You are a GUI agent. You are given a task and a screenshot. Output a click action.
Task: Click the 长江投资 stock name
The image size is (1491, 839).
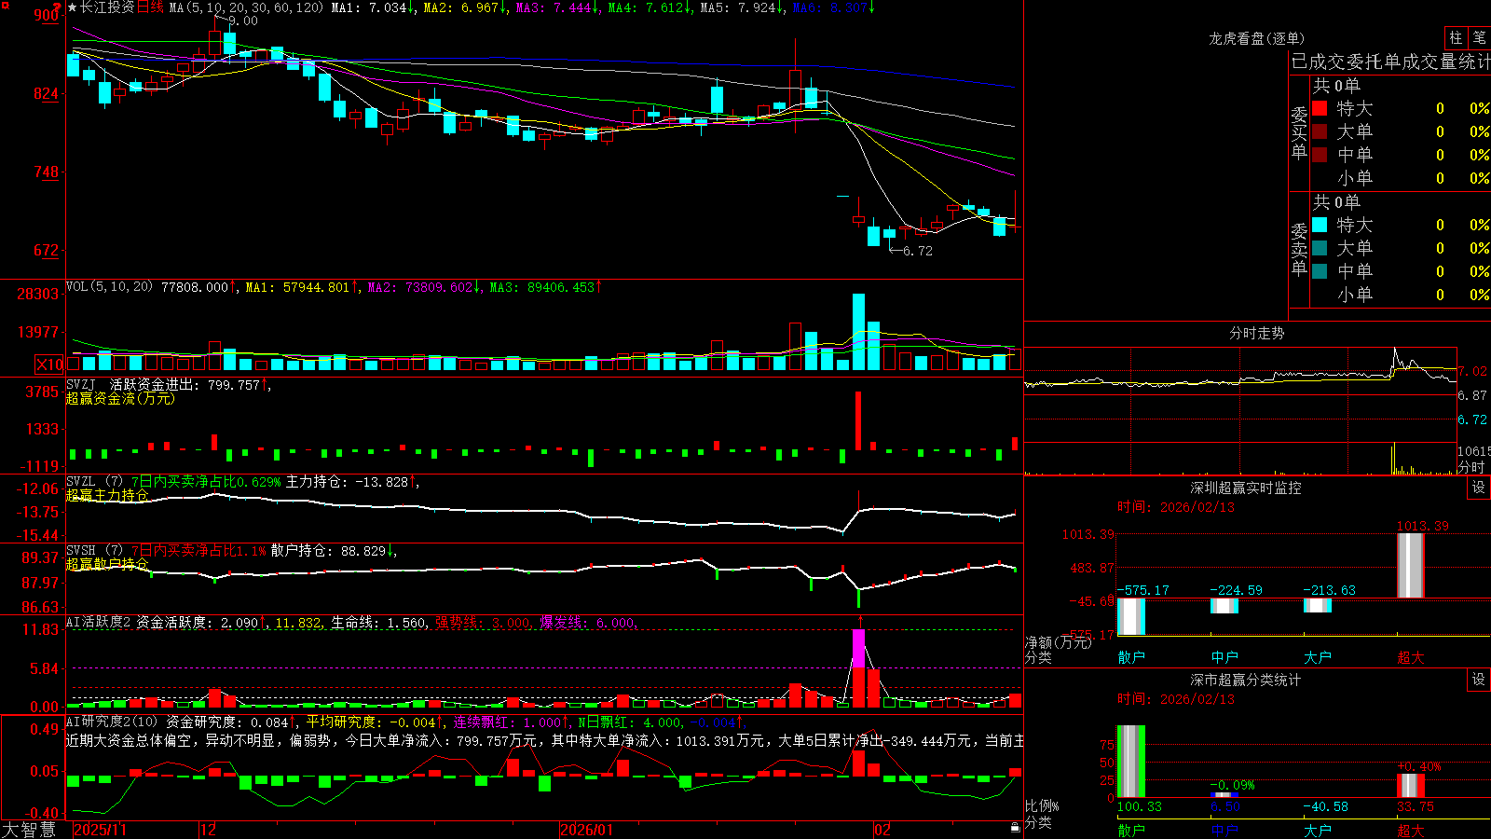[107, 7]
